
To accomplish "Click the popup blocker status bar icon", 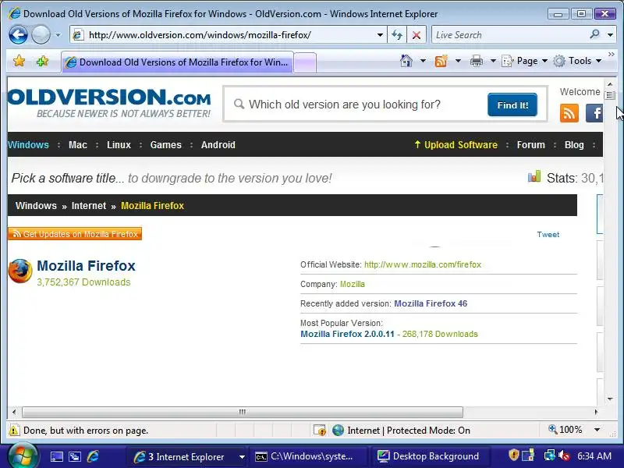I will pyautogui.click(x=320, y=431).
